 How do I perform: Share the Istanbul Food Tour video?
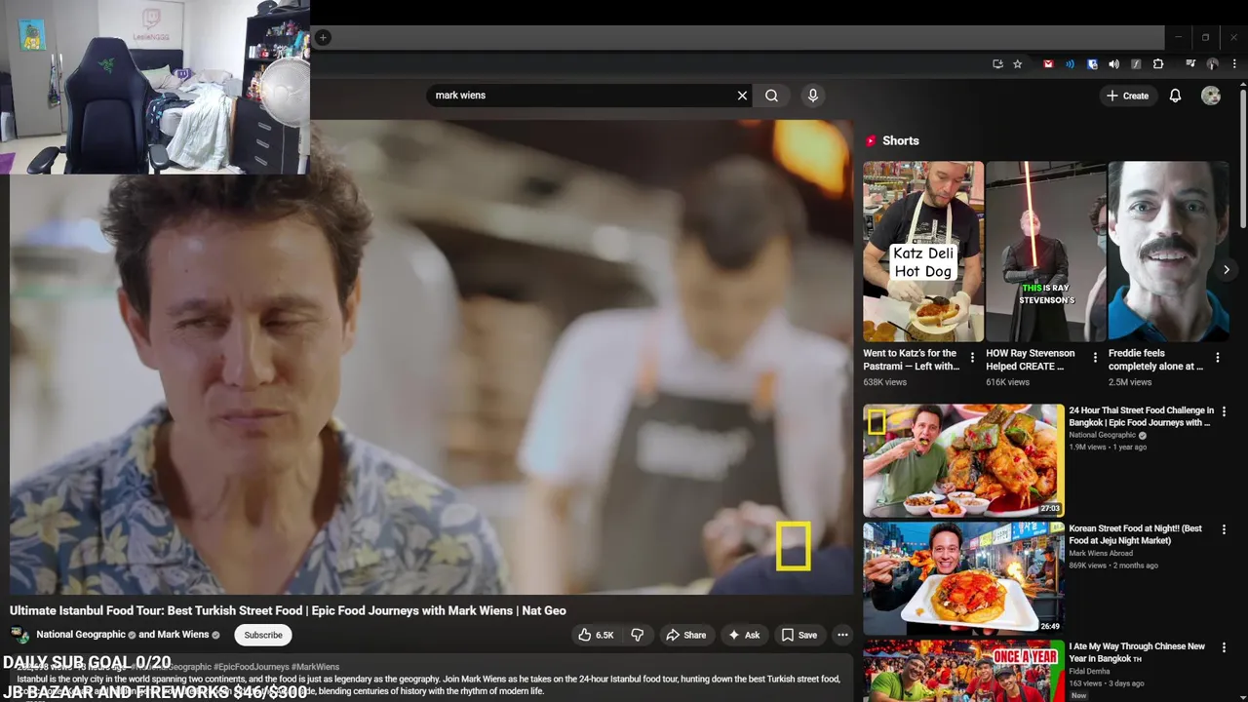(685, 635)
